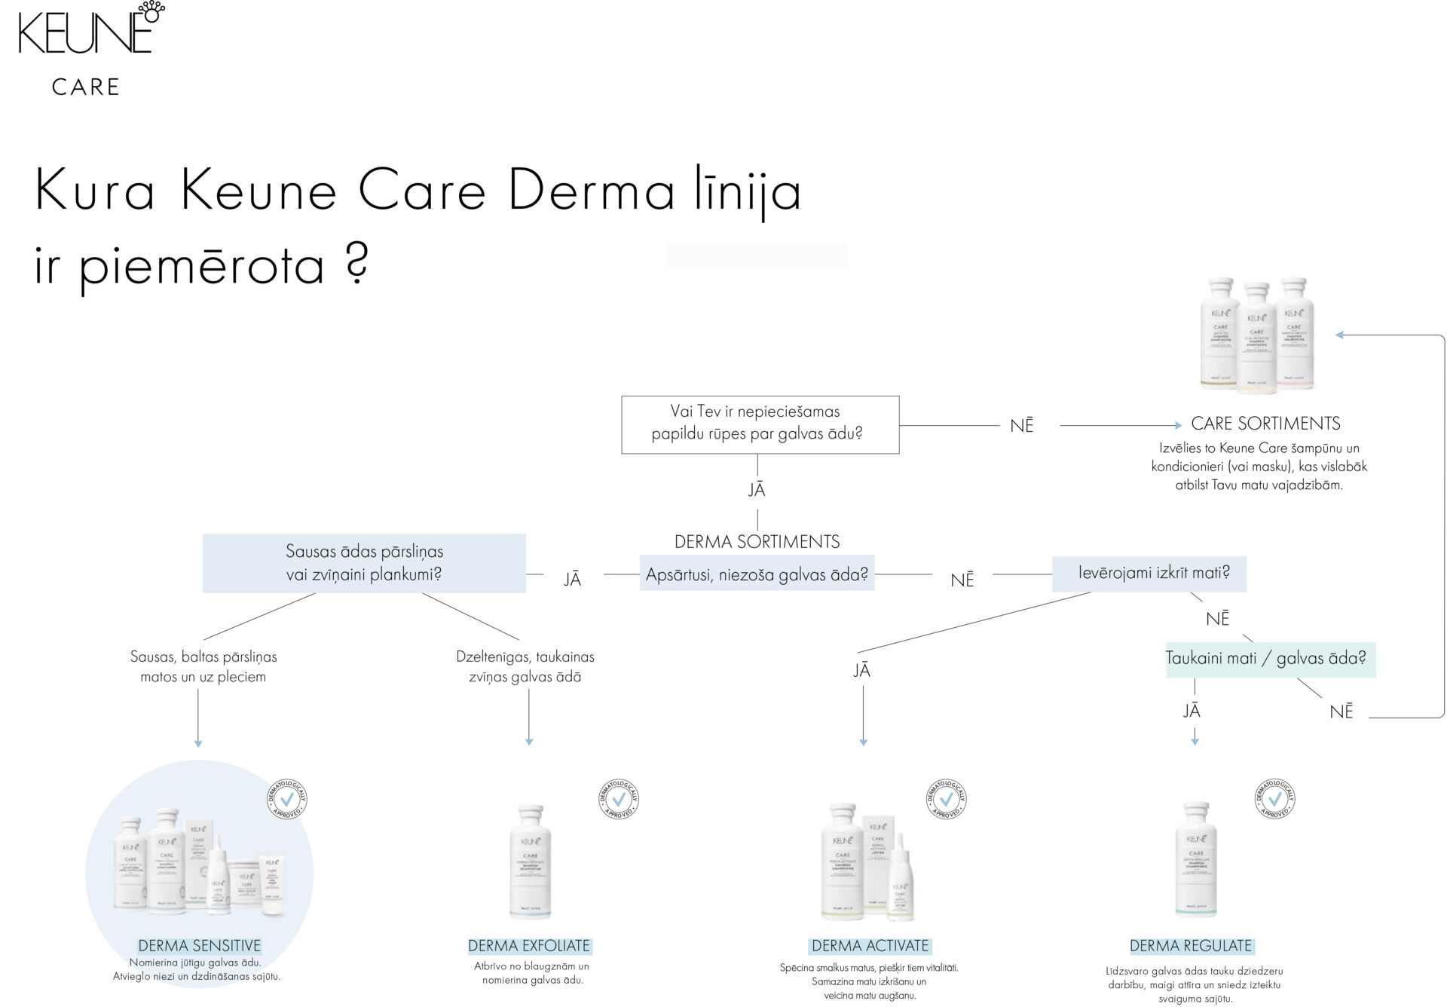Click the approved badge beside Derma Exfoliate bottle

pyautogui.click(x=619, y=799)
